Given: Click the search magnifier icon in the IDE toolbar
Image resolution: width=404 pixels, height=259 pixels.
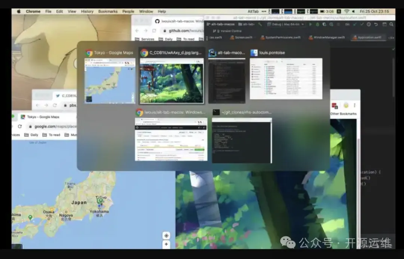Looking at the screenshot, I should point(391,24).
